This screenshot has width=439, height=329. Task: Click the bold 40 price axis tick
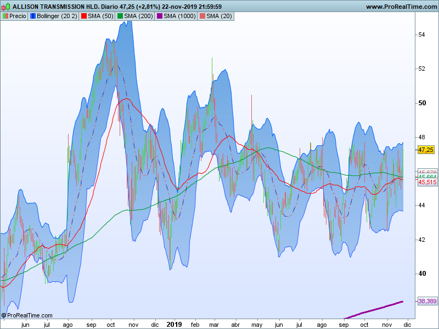422,274
